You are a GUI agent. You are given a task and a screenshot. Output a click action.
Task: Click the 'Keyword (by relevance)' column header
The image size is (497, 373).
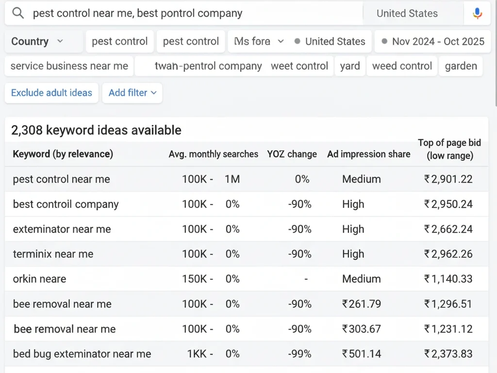(63, 154)
